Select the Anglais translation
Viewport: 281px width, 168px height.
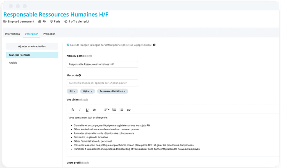13,63
